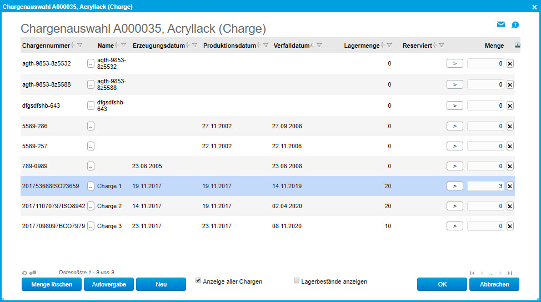This screenshot has height=302, width=541.
Task: Filter the Erzeugungsdatum column
Action: (194, 46)
